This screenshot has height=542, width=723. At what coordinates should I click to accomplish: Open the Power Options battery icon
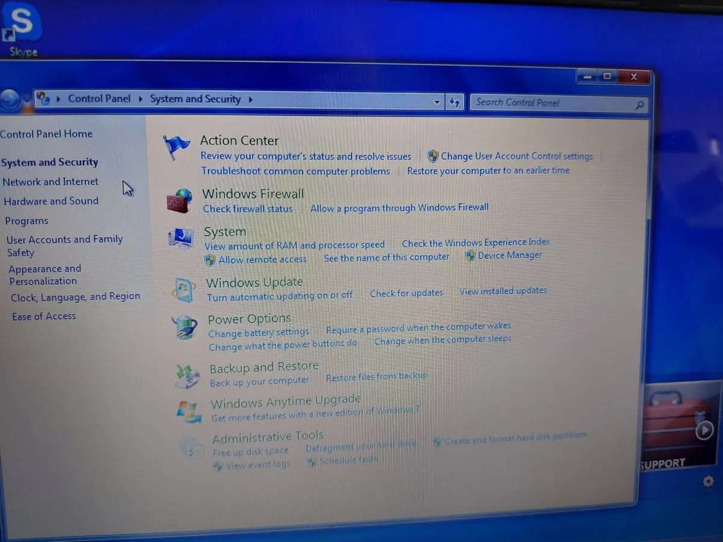coord(184,328)
